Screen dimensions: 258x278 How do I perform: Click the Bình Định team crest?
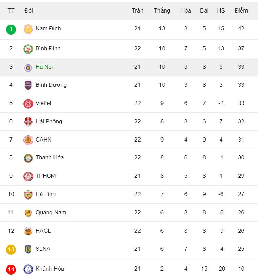(x=28, y=49)
